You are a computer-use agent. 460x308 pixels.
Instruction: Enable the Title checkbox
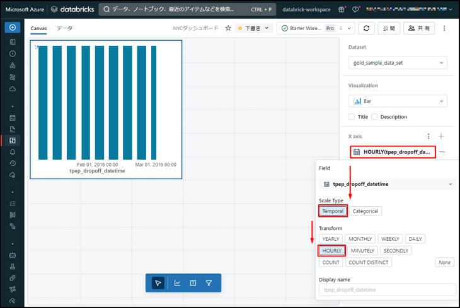[x=352, y=117]
